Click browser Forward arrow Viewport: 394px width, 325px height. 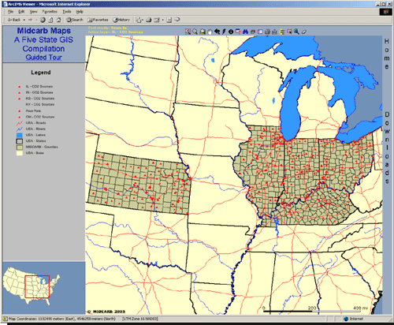pos(30,20)
